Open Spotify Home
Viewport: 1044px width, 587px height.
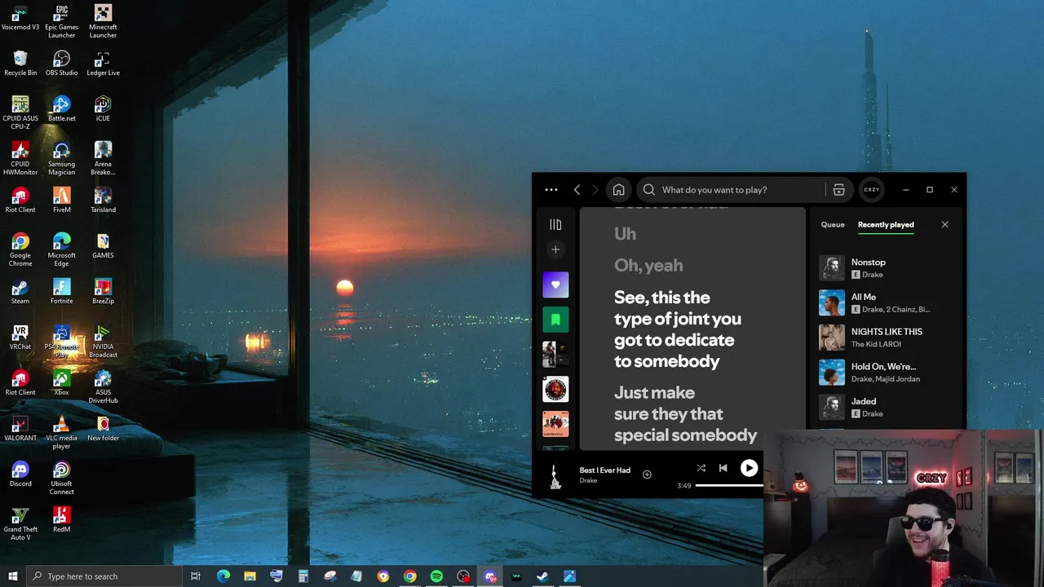click(618, 190)
